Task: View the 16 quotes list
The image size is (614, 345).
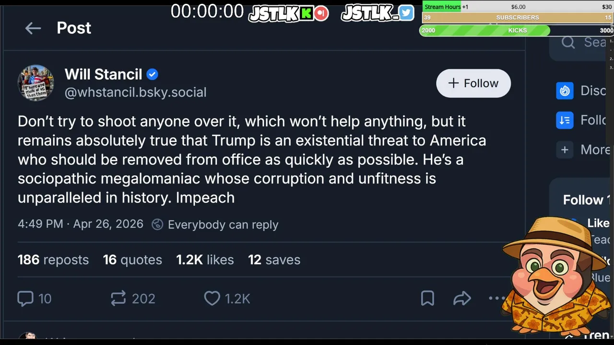Action: click(x=132, y=260)
